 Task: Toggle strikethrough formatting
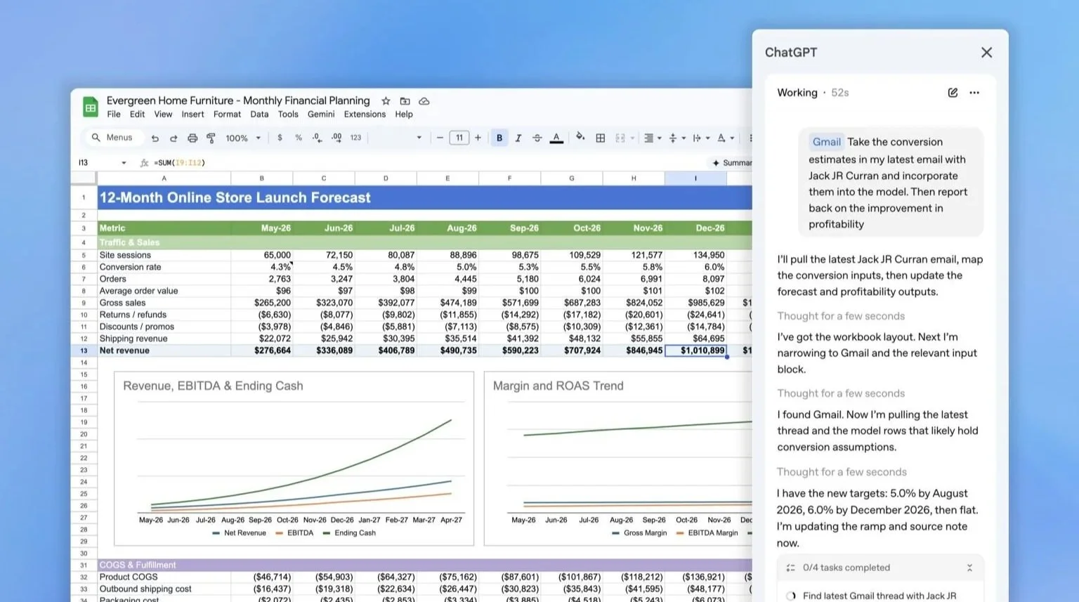(x=537, y=138)
